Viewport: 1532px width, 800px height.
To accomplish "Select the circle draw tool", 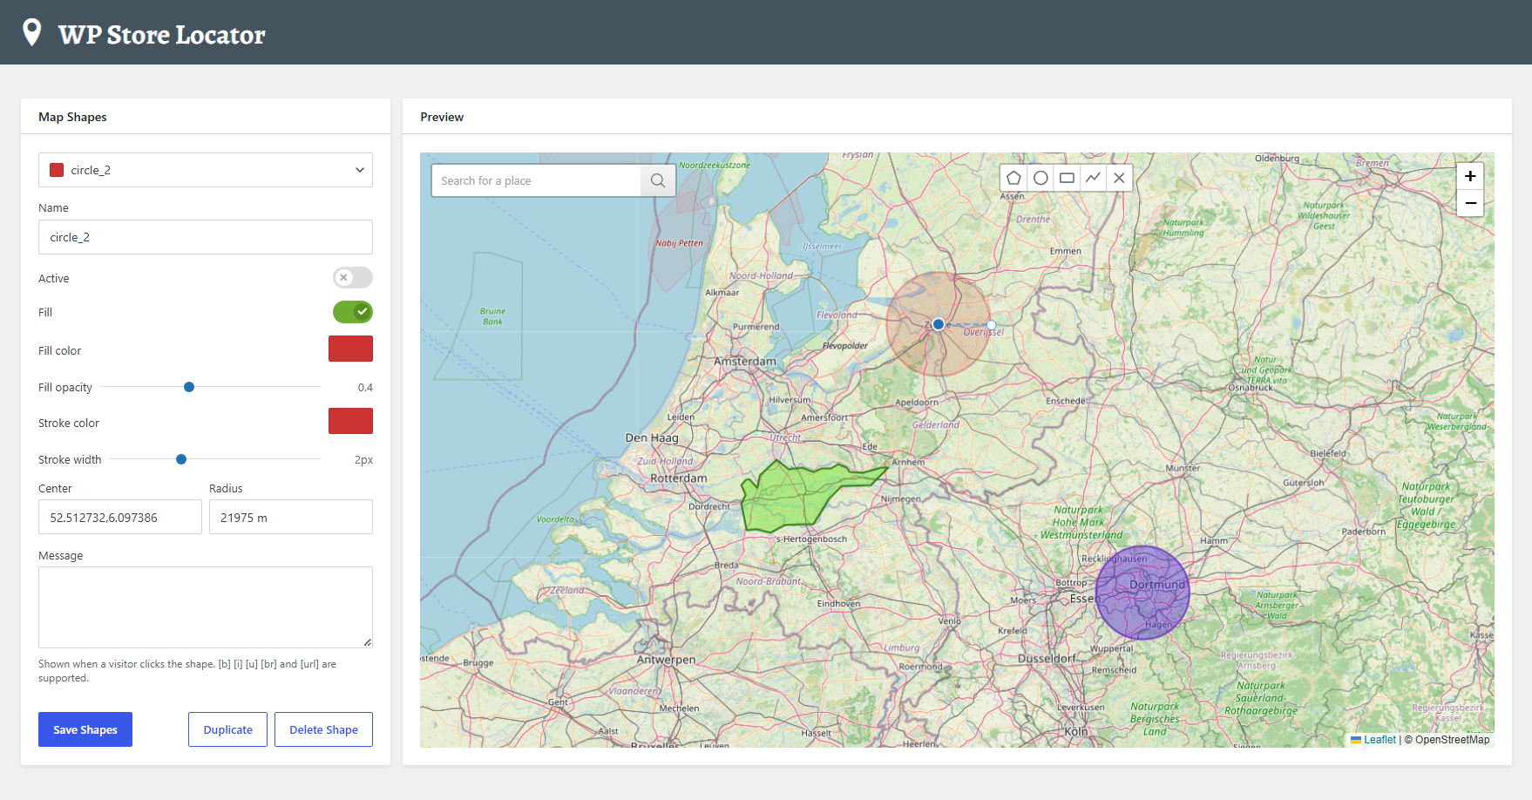I will pos(1041,178).
